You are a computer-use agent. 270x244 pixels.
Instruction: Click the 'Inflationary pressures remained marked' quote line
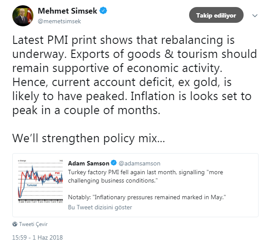pyautogui.click(x=147, y=197)
